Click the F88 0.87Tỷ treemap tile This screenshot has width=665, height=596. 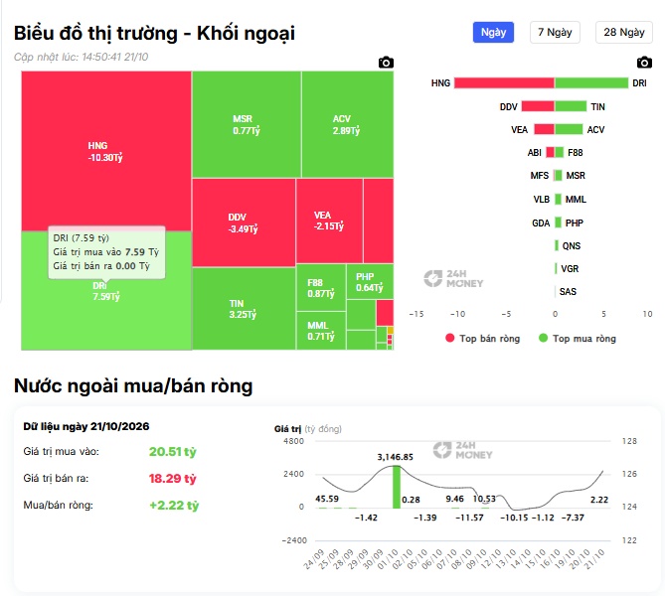[321, 287]
